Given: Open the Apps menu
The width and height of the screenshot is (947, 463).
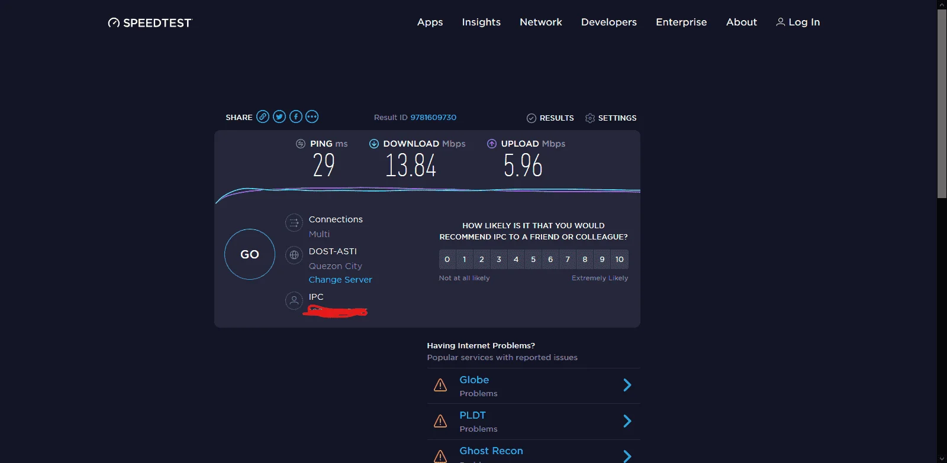Looking at the screenshot, I should (430, 22).
